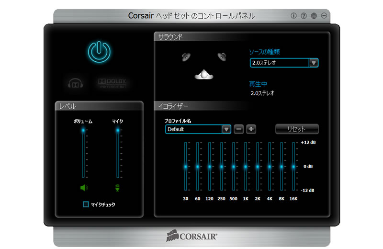Click the 8K equalizer slider
Viewport: 383px width, 249px height.
tap(282, 167)
